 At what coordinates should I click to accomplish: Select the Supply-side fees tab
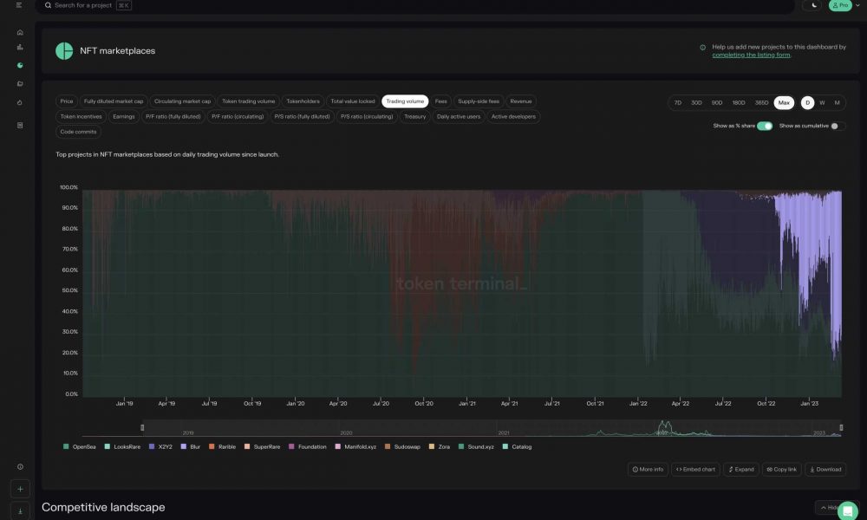[x=479, y=101]
